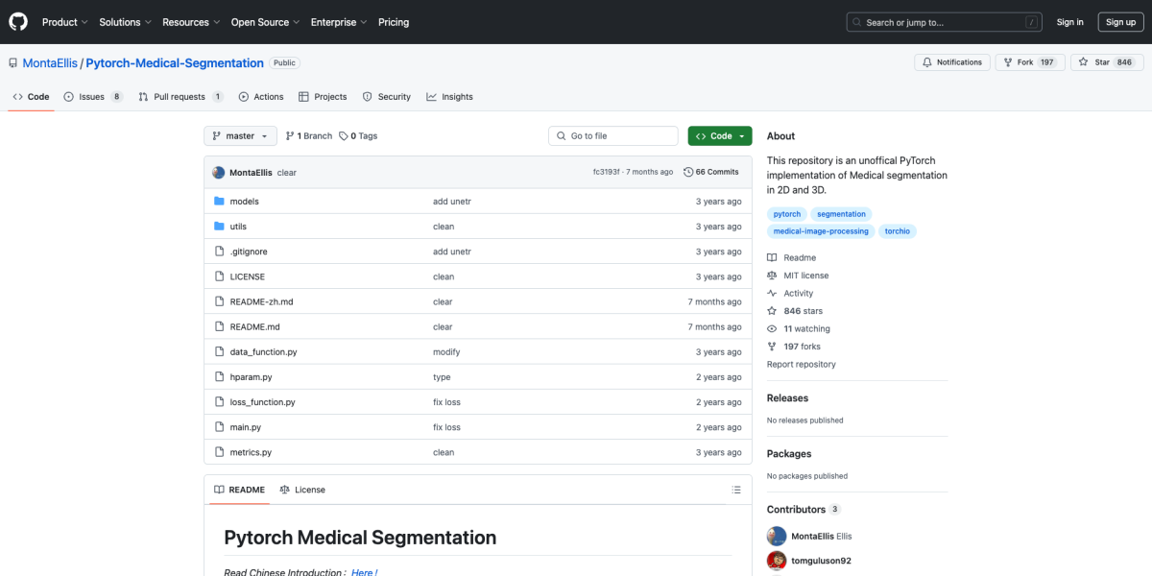
Task: Open the README list/outline icon
Action: tap(736, 490)
